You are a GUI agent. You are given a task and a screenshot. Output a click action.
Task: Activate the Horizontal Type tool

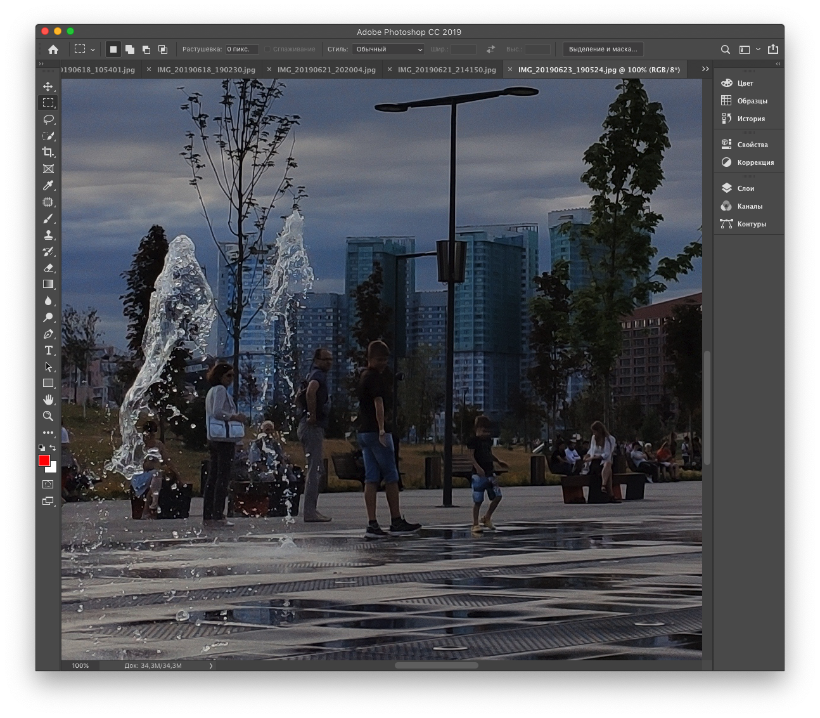[48, 350]
